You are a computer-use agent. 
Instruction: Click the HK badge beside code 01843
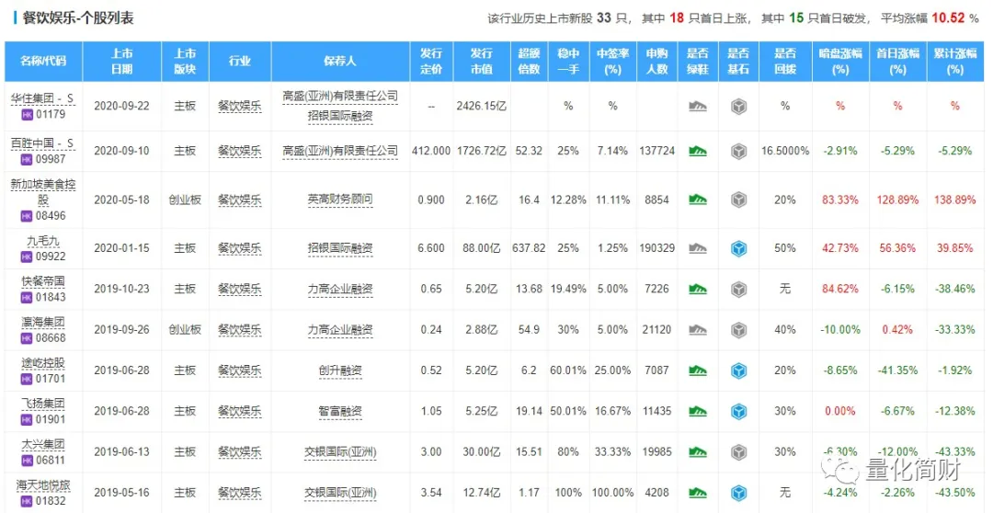click(27, 297)
